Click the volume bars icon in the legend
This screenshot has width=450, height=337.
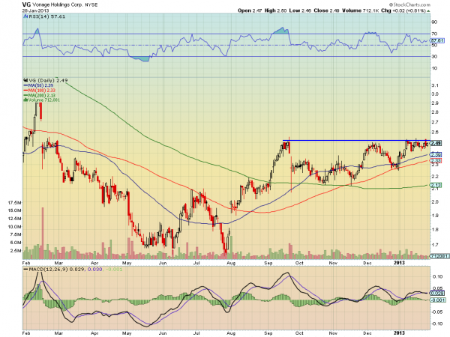25,100
